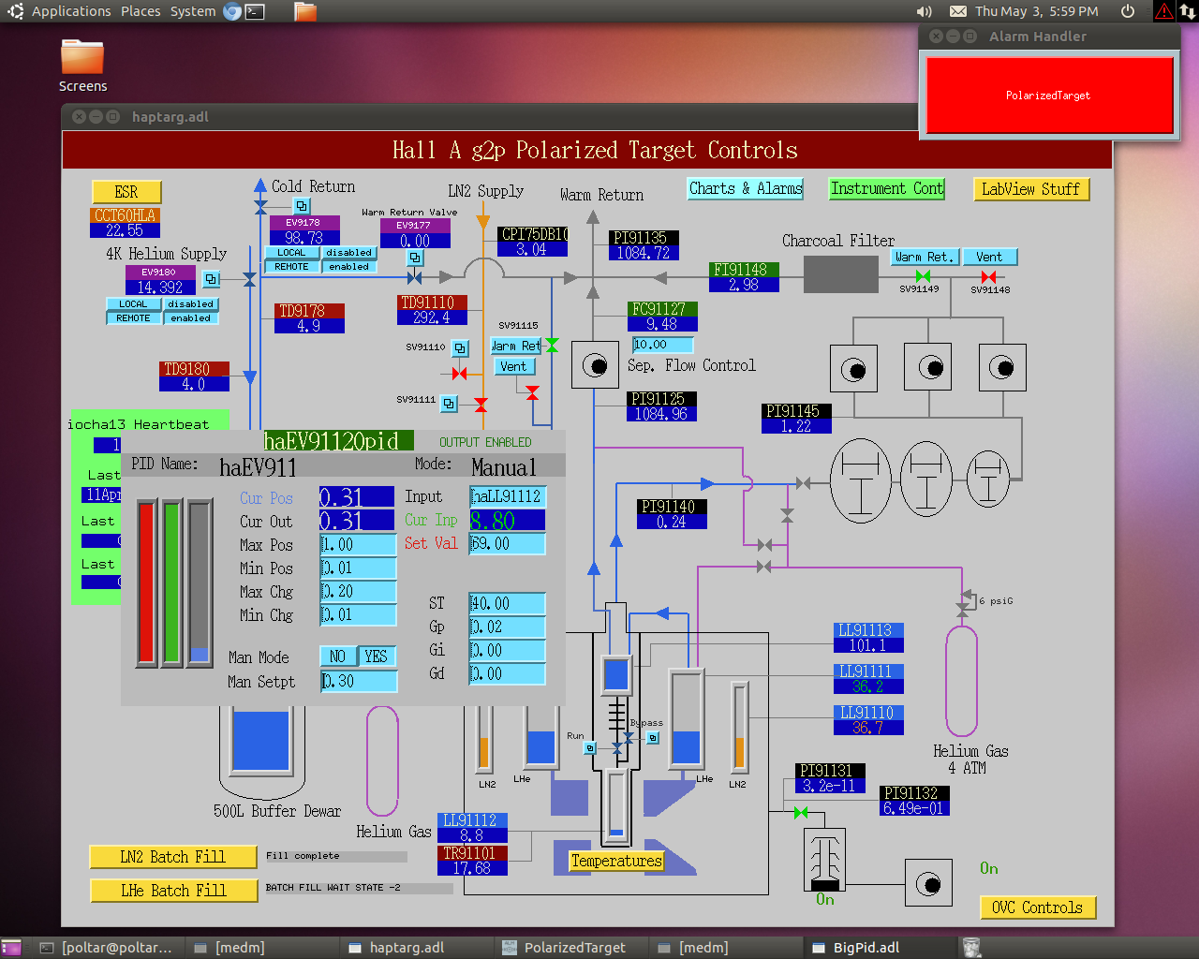Open OVC Controls
Viewport: 1199px width, 959px height.
[x=1037, y=907]
